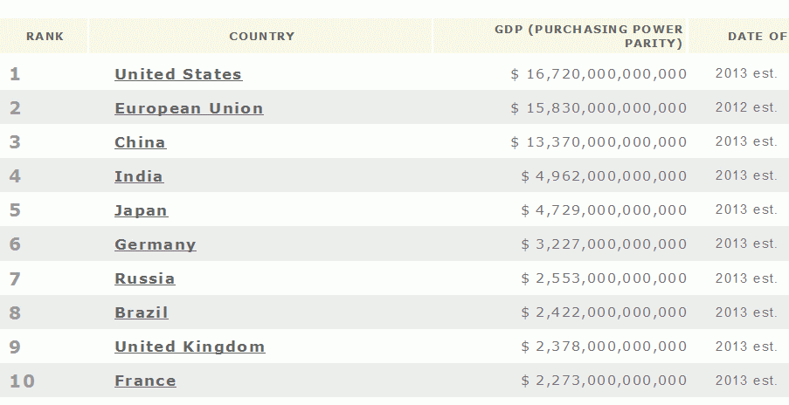789x405 pixels.
Task: Open the United States country link
Action: (178, 74)
